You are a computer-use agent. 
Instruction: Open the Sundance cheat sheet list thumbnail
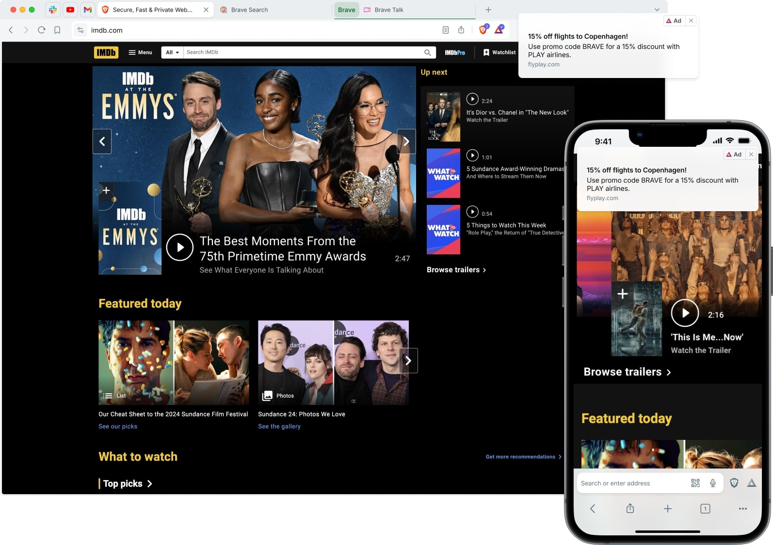174,362
